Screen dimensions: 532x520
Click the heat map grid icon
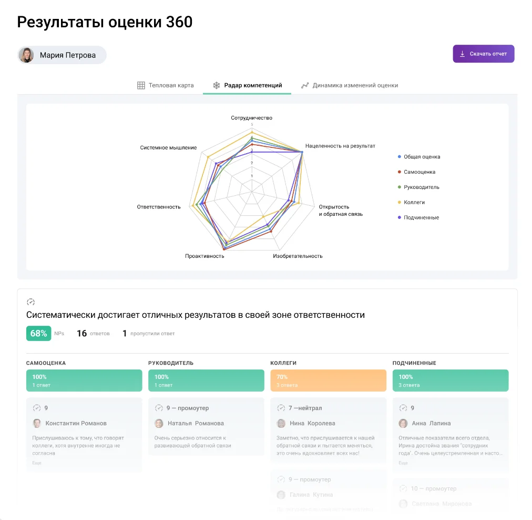coord(141,85)
